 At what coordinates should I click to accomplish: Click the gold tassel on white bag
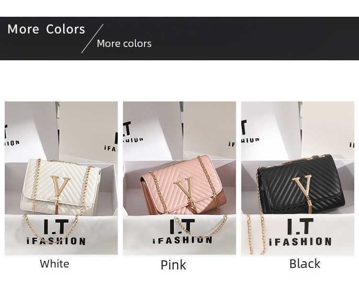coord(56,206)
